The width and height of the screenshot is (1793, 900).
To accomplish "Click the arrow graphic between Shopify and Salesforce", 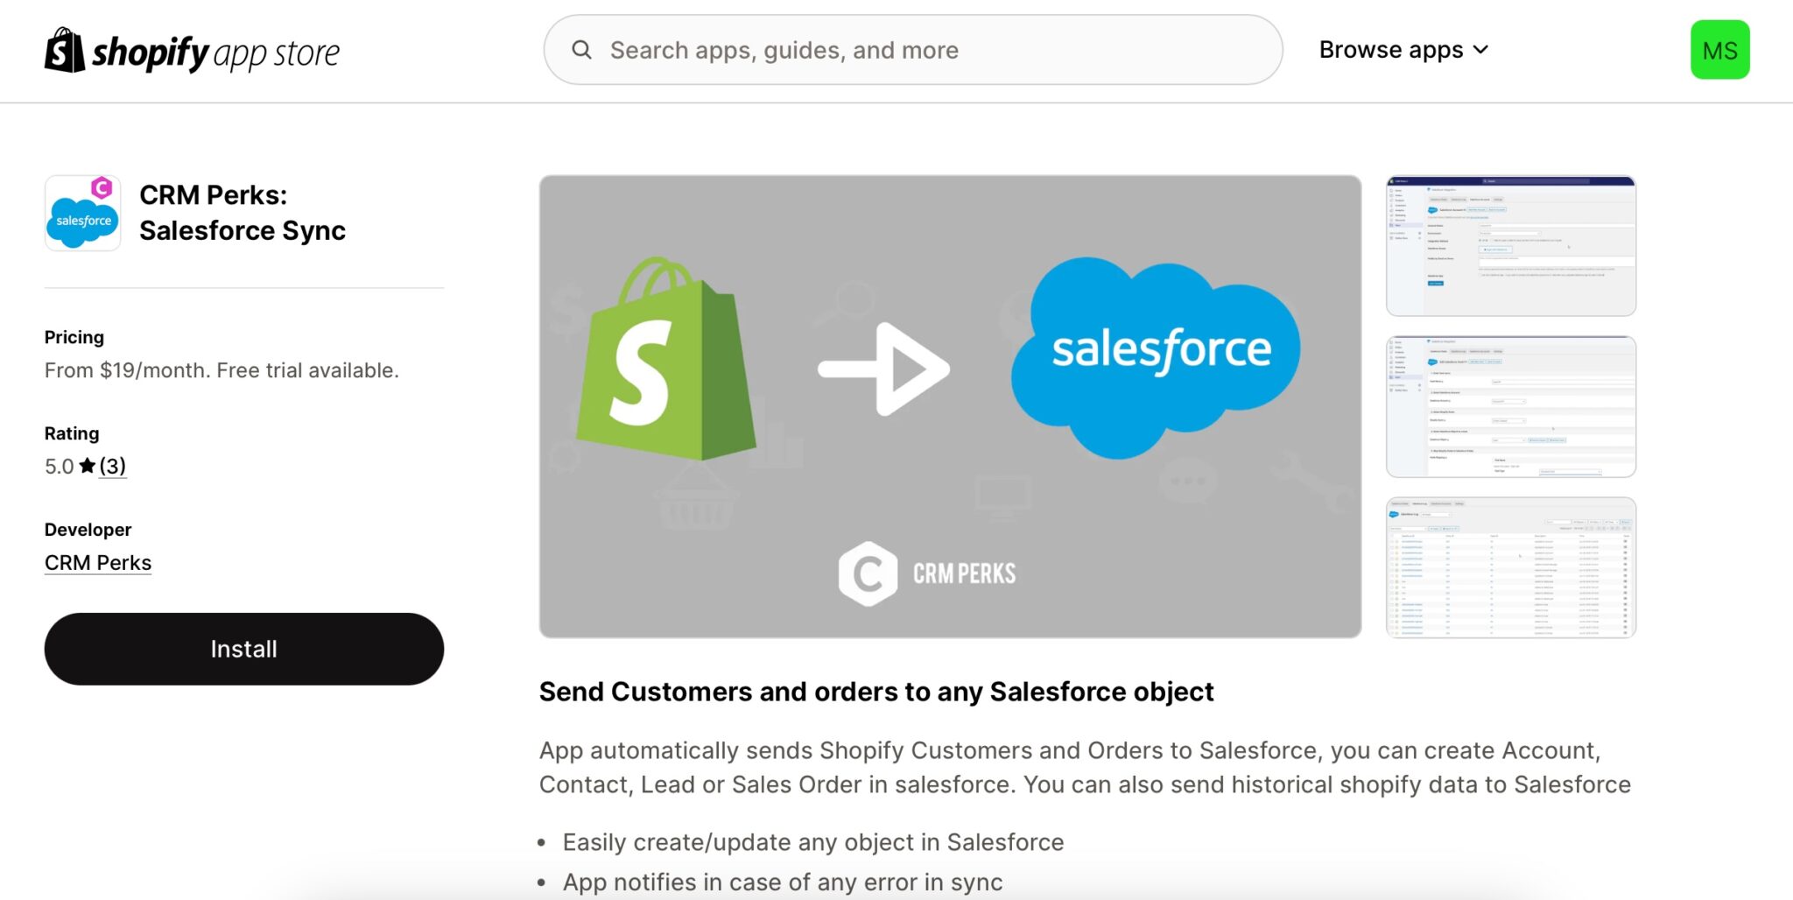I will pos(884,368).
